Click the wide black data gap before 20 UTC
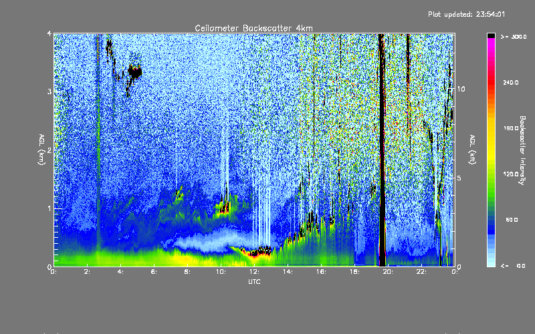The width and height of the screenshot is (535, 334). [382, 150]
